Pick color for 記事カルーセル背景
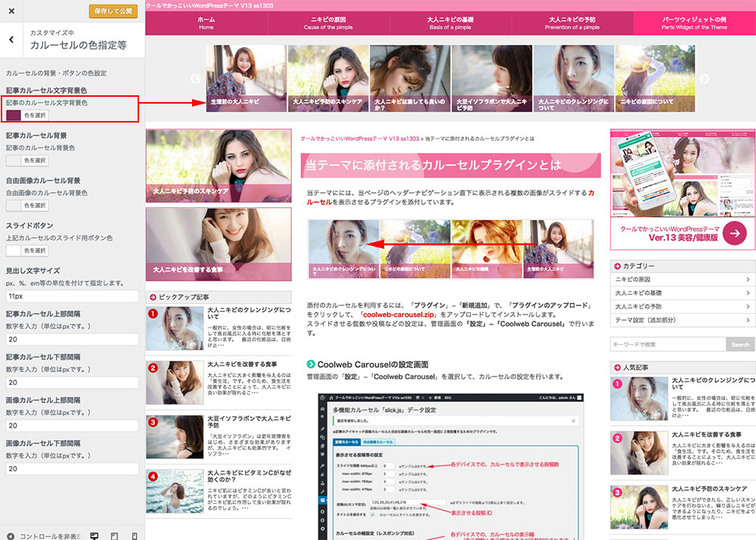 27,160
